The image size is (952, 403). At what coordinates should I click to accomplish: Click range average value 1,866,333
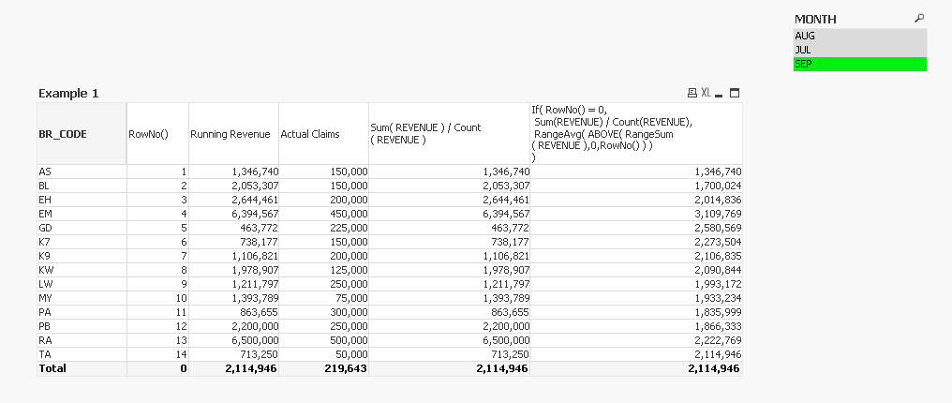click(x=718, y=326)
